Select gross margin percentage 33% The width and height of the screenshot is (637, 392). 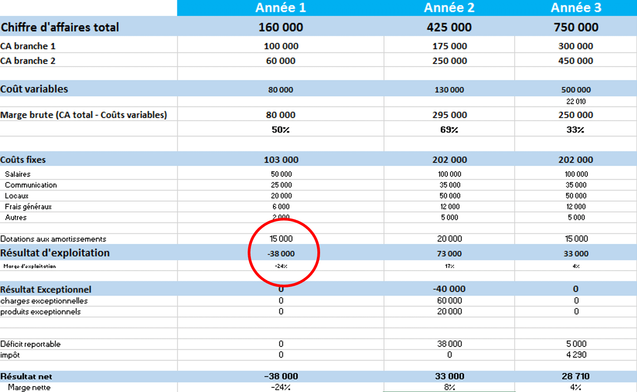(575, 130)
